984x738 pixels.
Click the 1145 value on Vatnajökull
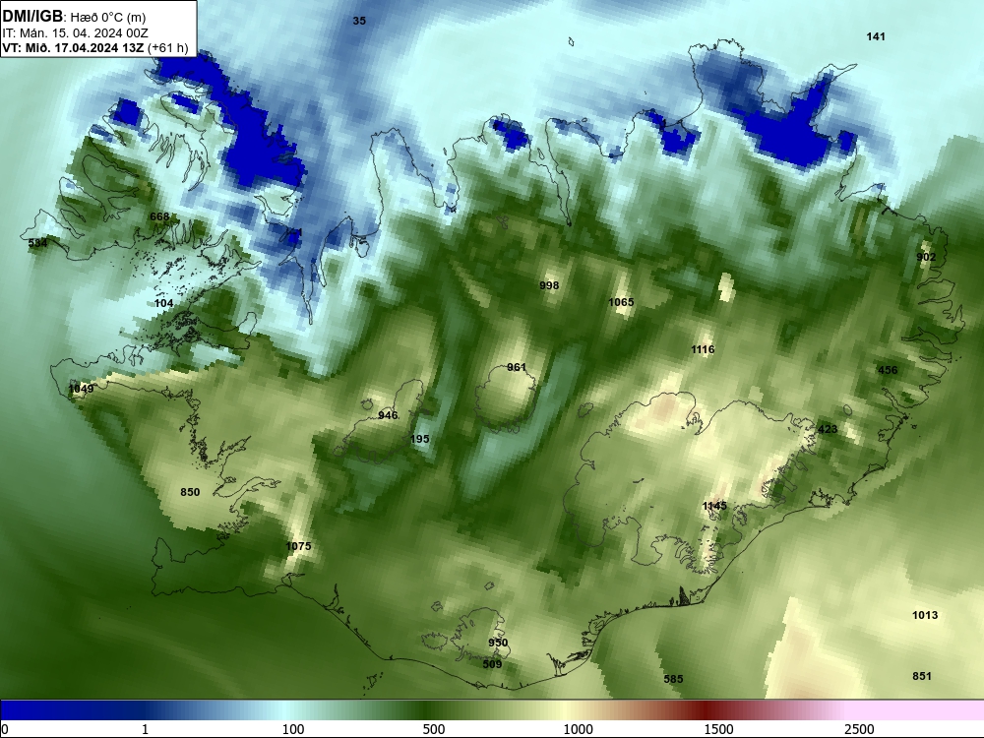(x=714, y=506)
